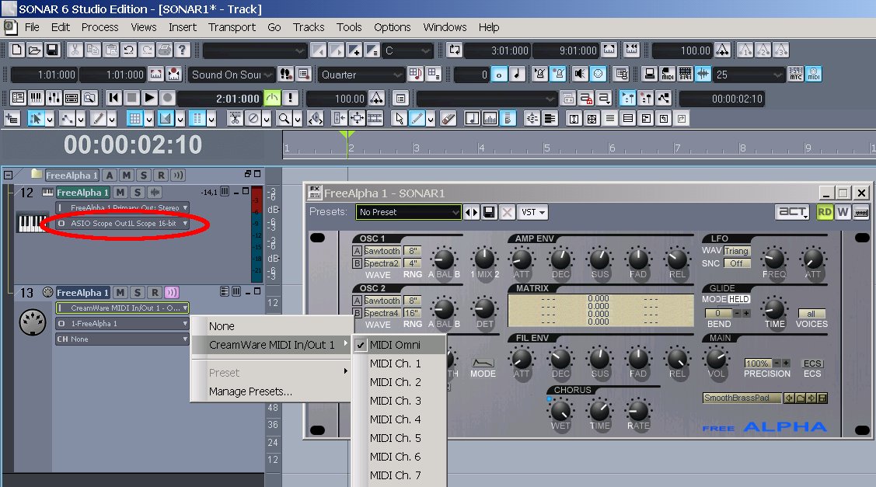Stop playback in the transport
Viewport: 876px width, 487px height.
click(132, 99)
